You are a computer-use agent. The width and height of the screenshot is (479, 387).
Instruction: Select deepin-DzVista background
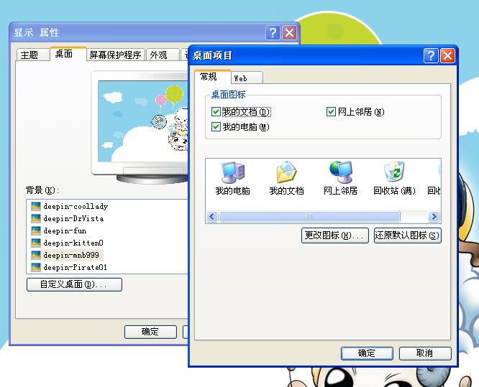tap(73, 219)
